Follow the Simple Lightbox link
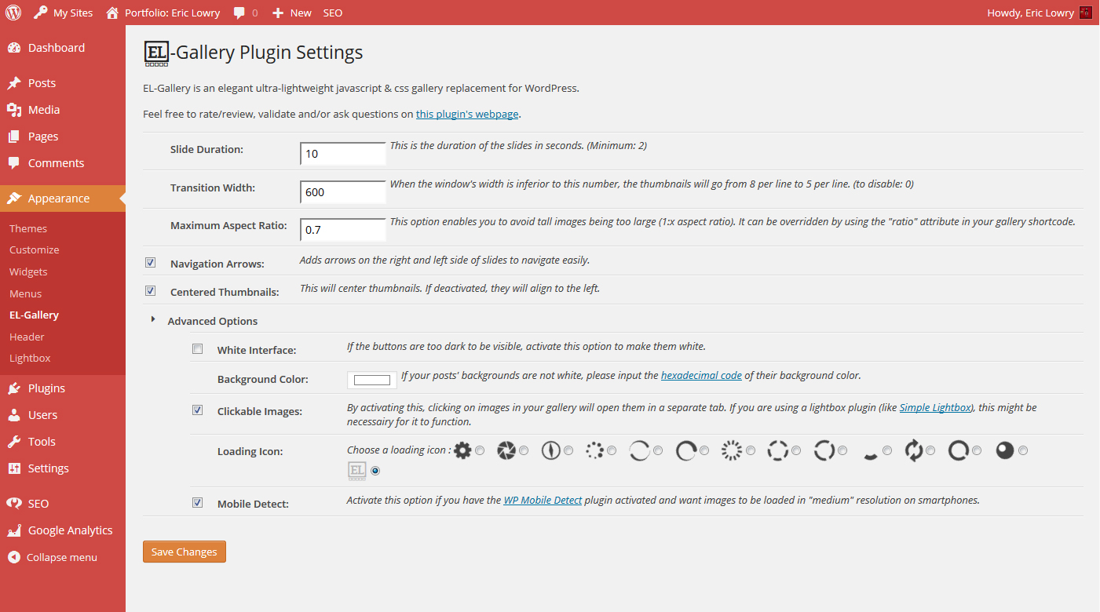Viewport: 1100px width, 612px height. tap(935, 408)
